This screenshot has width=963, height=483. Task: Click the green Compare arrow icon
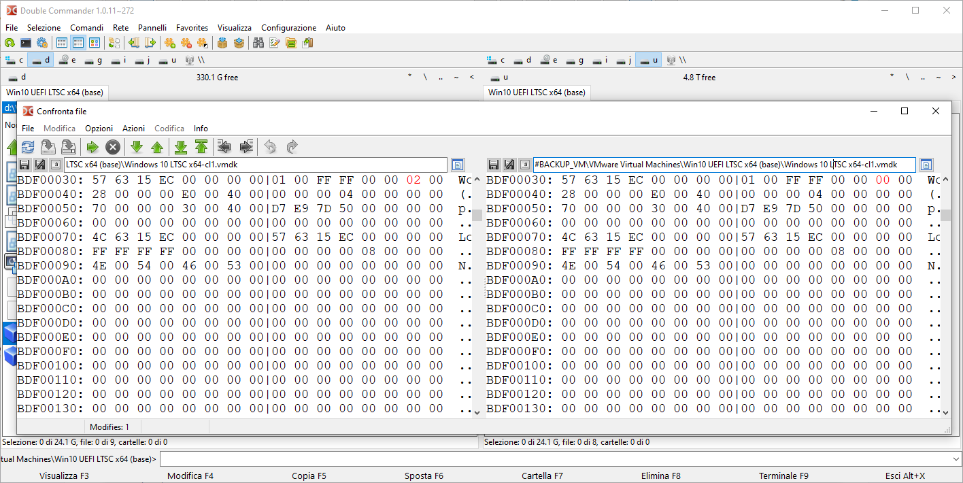coord(92,146)
